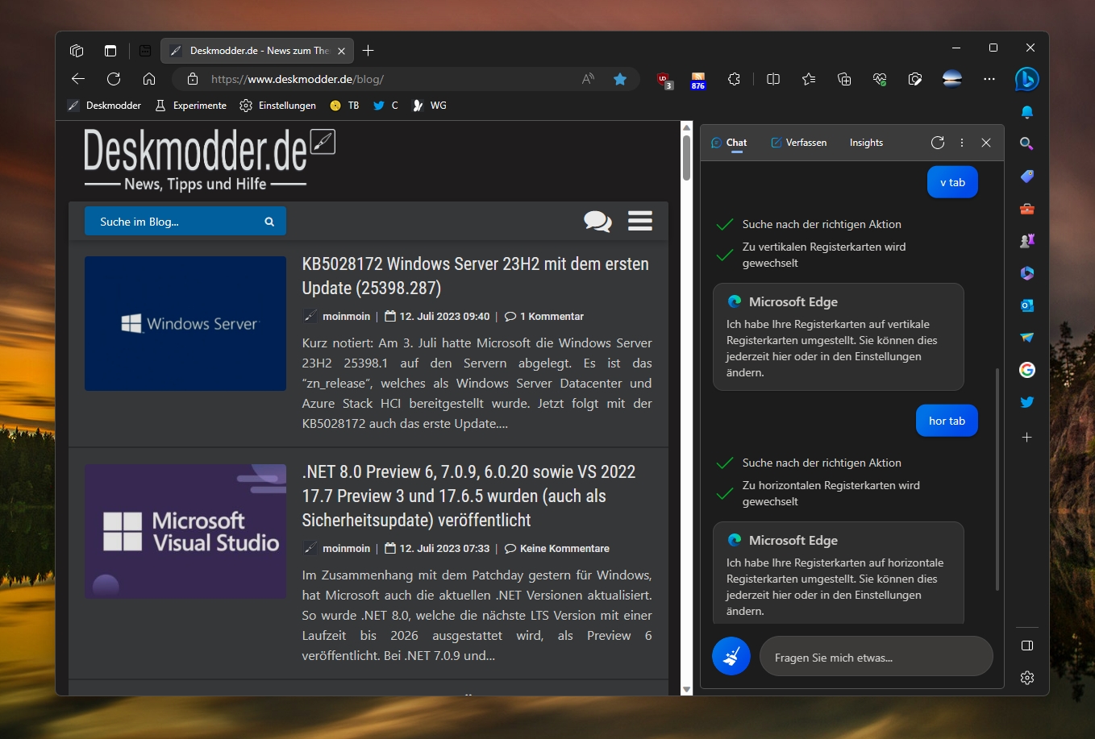Start Read Aloud from address bar
This screenshot has width=1095, height=739.
(588, 79)
